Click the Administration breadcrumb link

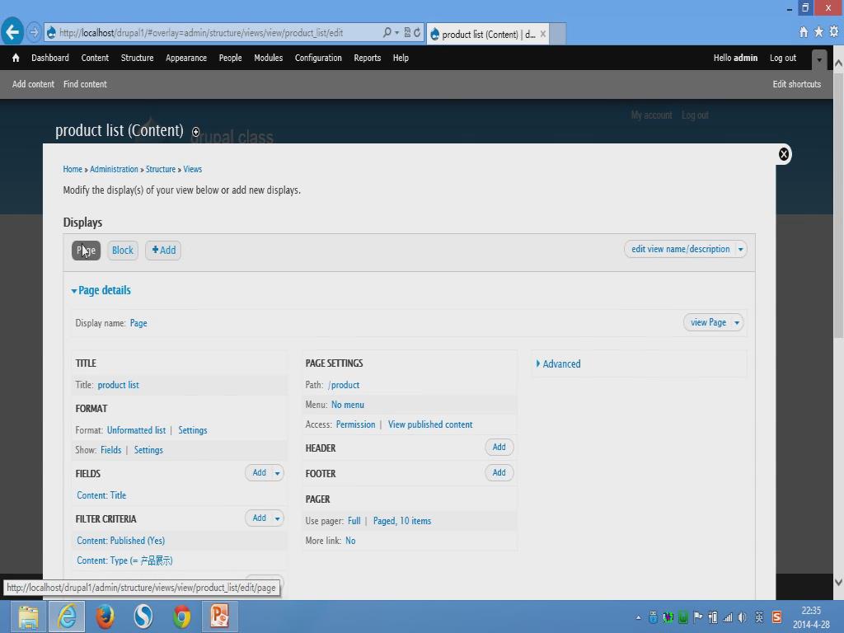point(114,169)
